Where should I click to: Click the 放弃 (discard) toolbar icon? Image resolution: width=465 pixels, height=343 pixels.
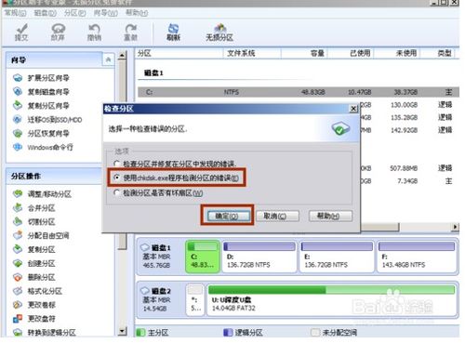[58, 33]
